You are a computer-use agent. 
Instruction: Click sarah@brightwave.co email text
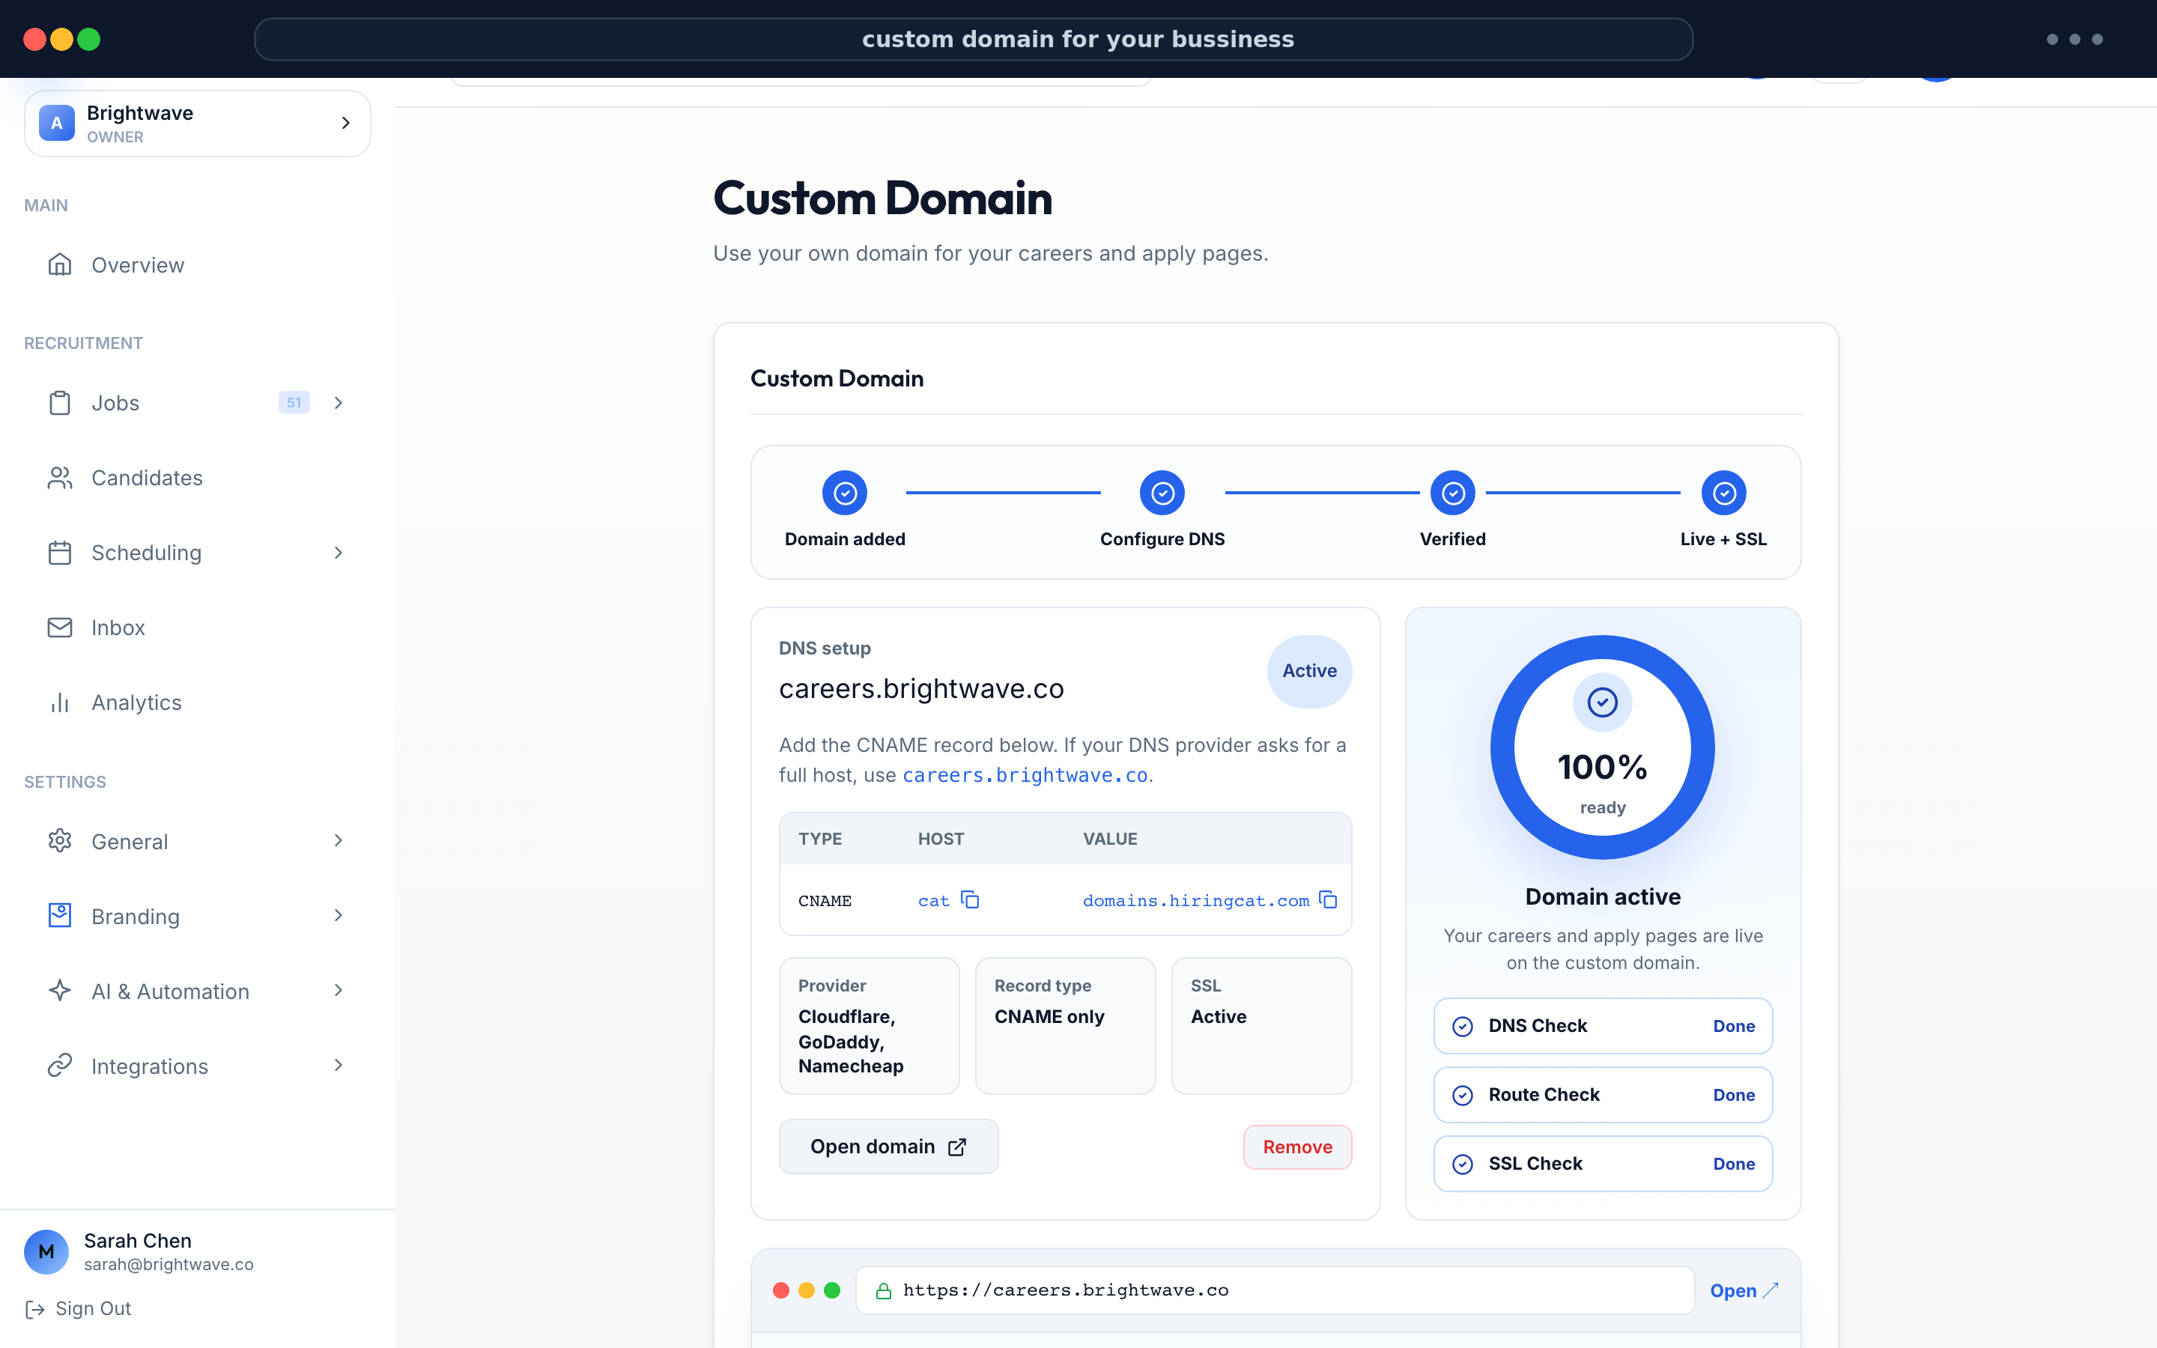[169, 1264]
